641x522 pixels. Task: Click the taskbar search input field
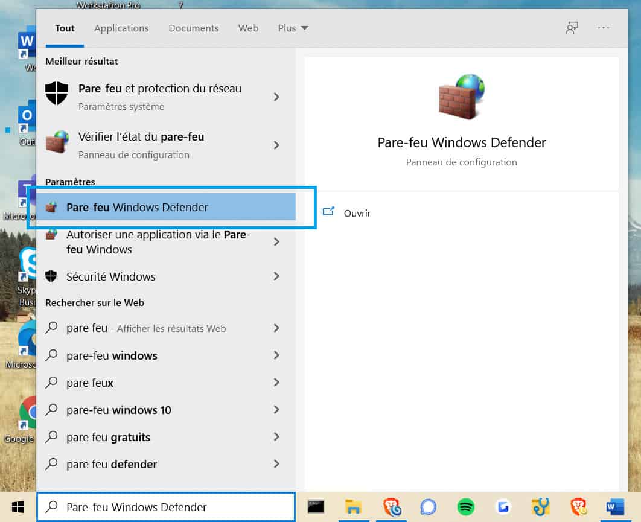pos(166,507)
